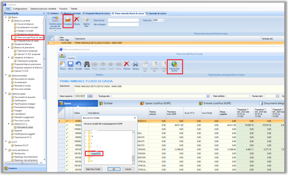This screenshot has height=175, width=288.
Task: Click the Annulla undo icon
Action: point(79,67)
